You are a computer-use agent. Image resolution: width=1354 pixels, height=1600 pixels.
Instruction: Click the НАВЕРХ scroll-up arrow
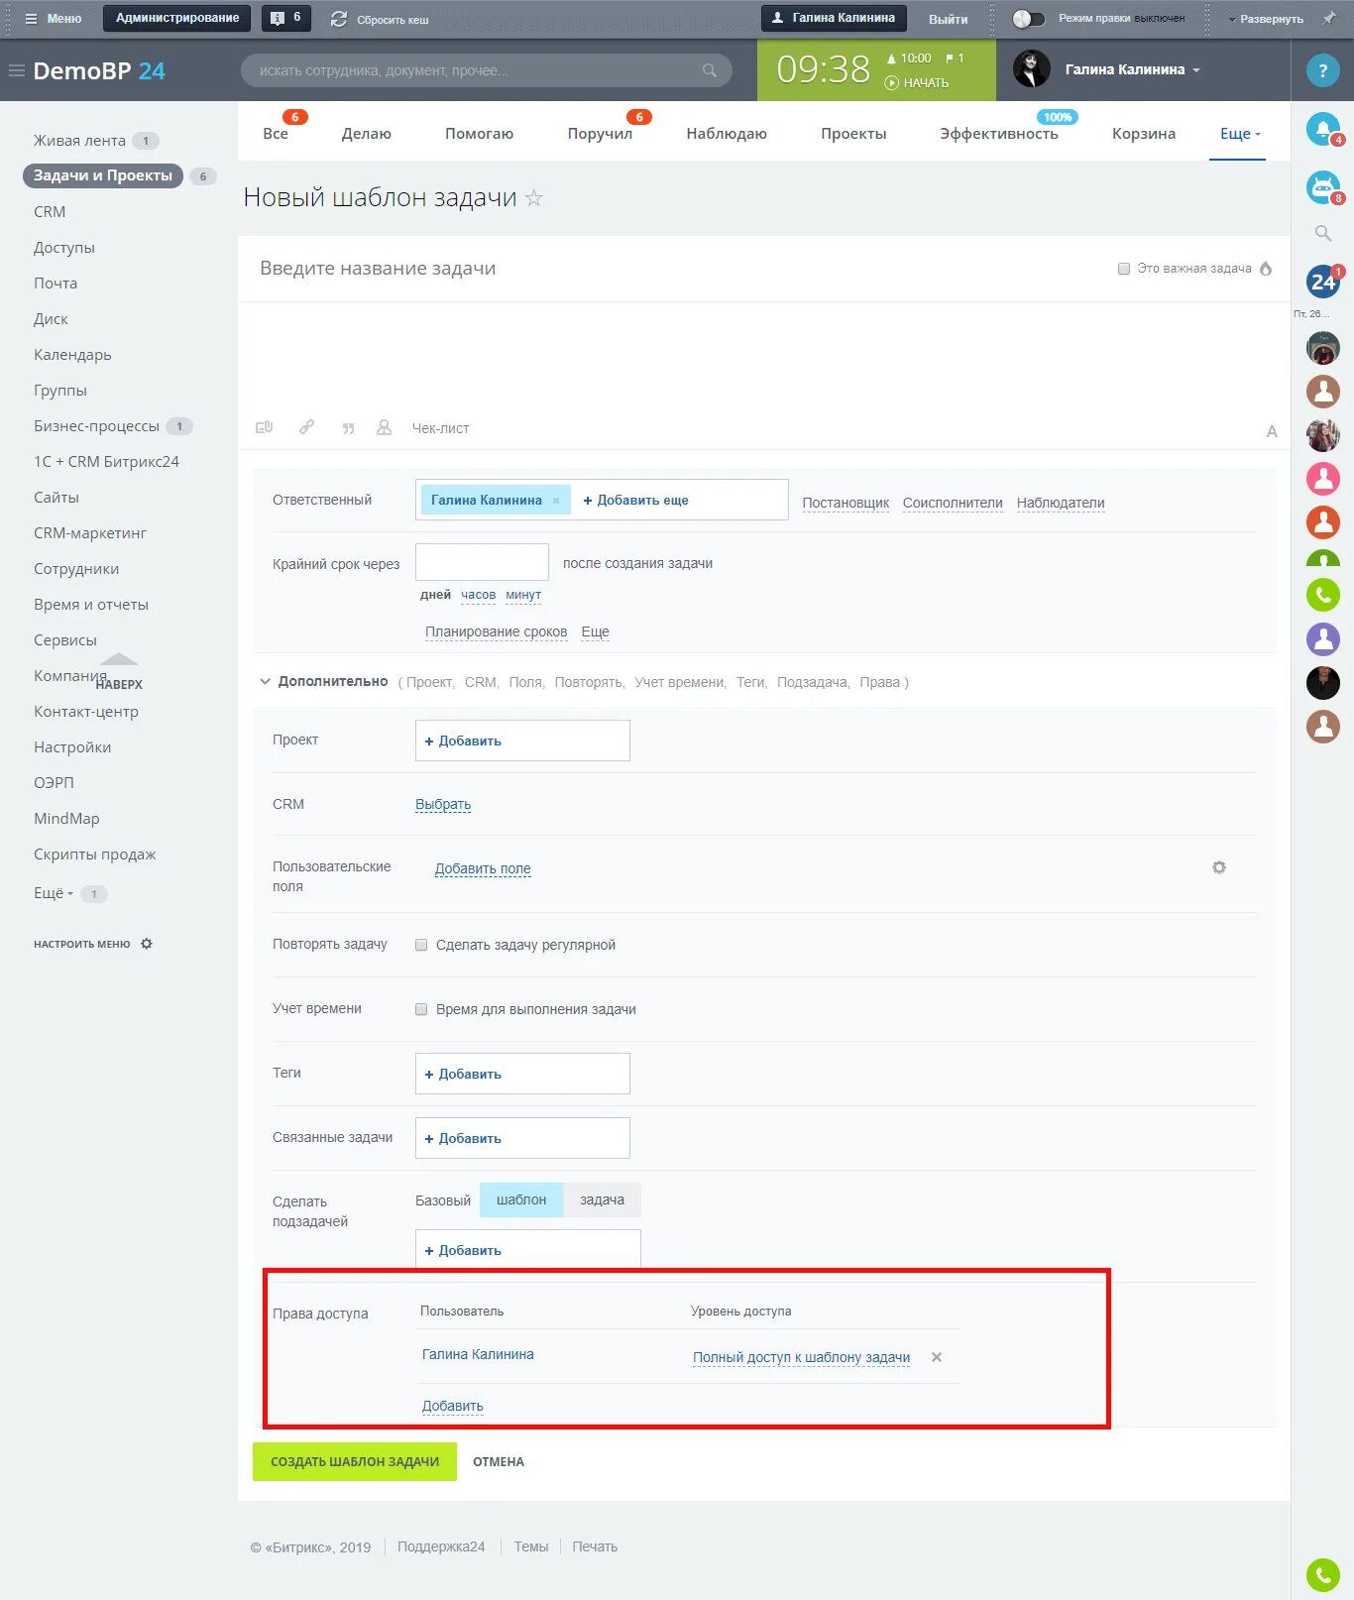119,671
